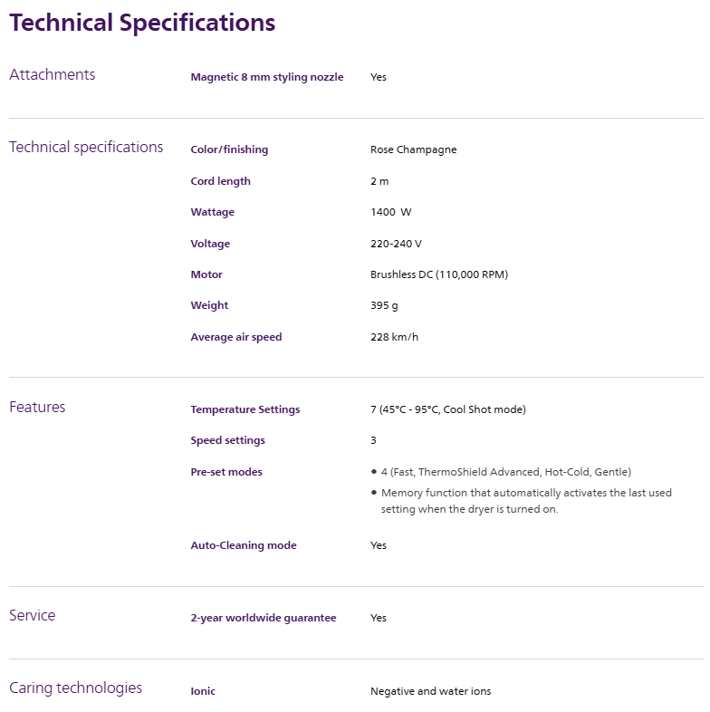Select the Rose Champagne value text
The width and height of the screenshot is (710, 712).
(413, 149)
